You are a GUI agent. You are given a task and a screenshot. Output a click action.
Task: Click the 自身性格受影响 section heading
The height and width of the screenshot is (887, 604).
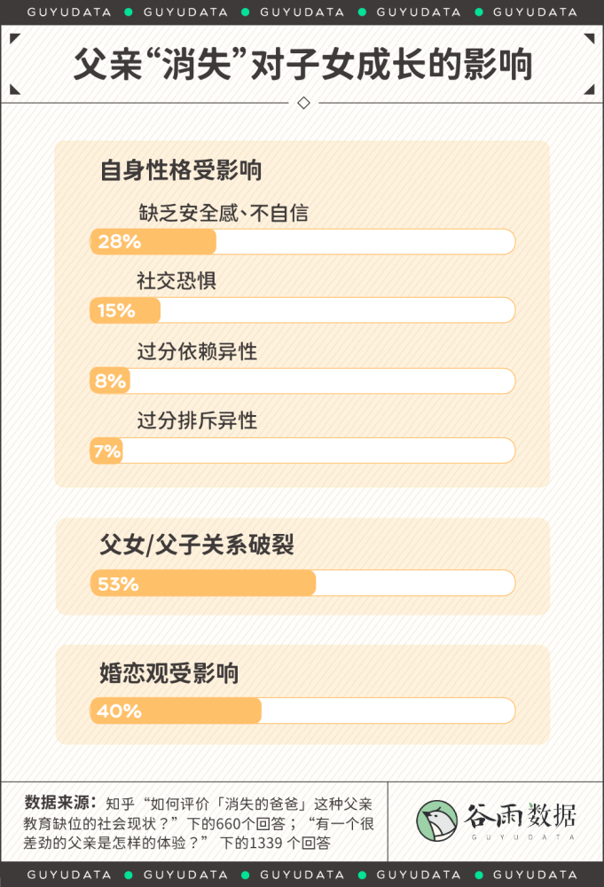181,169
